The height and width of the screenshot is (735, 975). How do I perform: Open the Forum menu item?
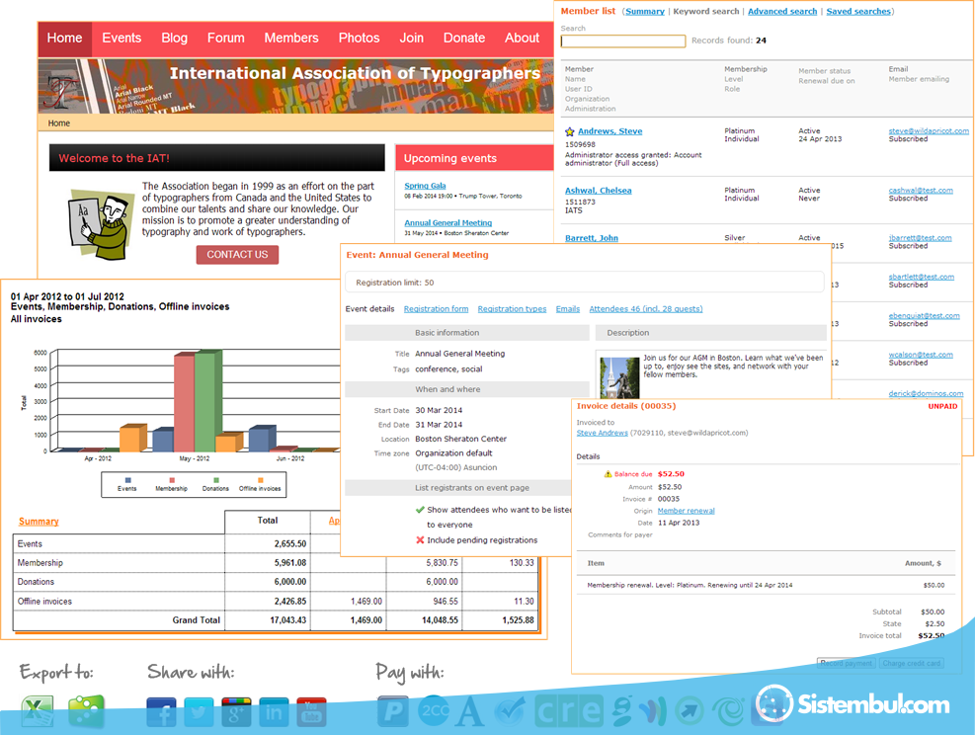tap(225, 38)
